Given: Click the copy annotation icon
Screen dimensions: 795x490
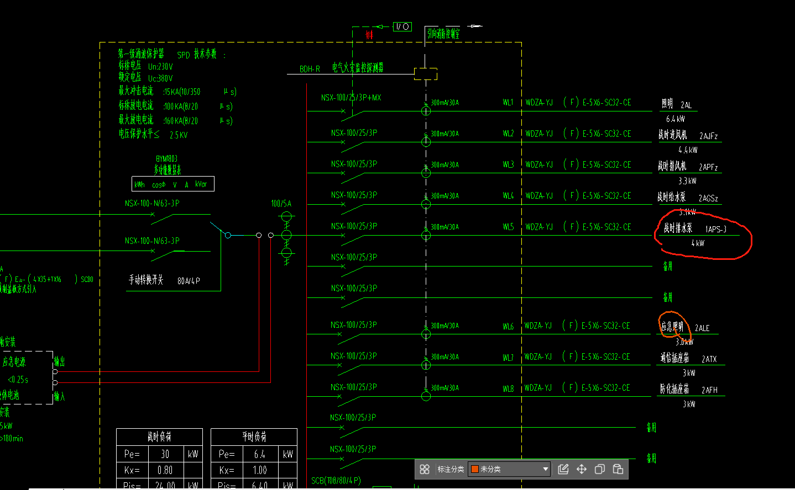Looking at the screenshot, I should (600, 469).
